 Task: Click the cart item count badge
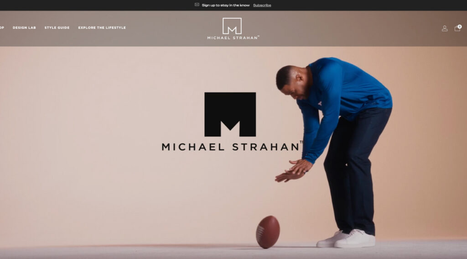[x=460, y=26]
